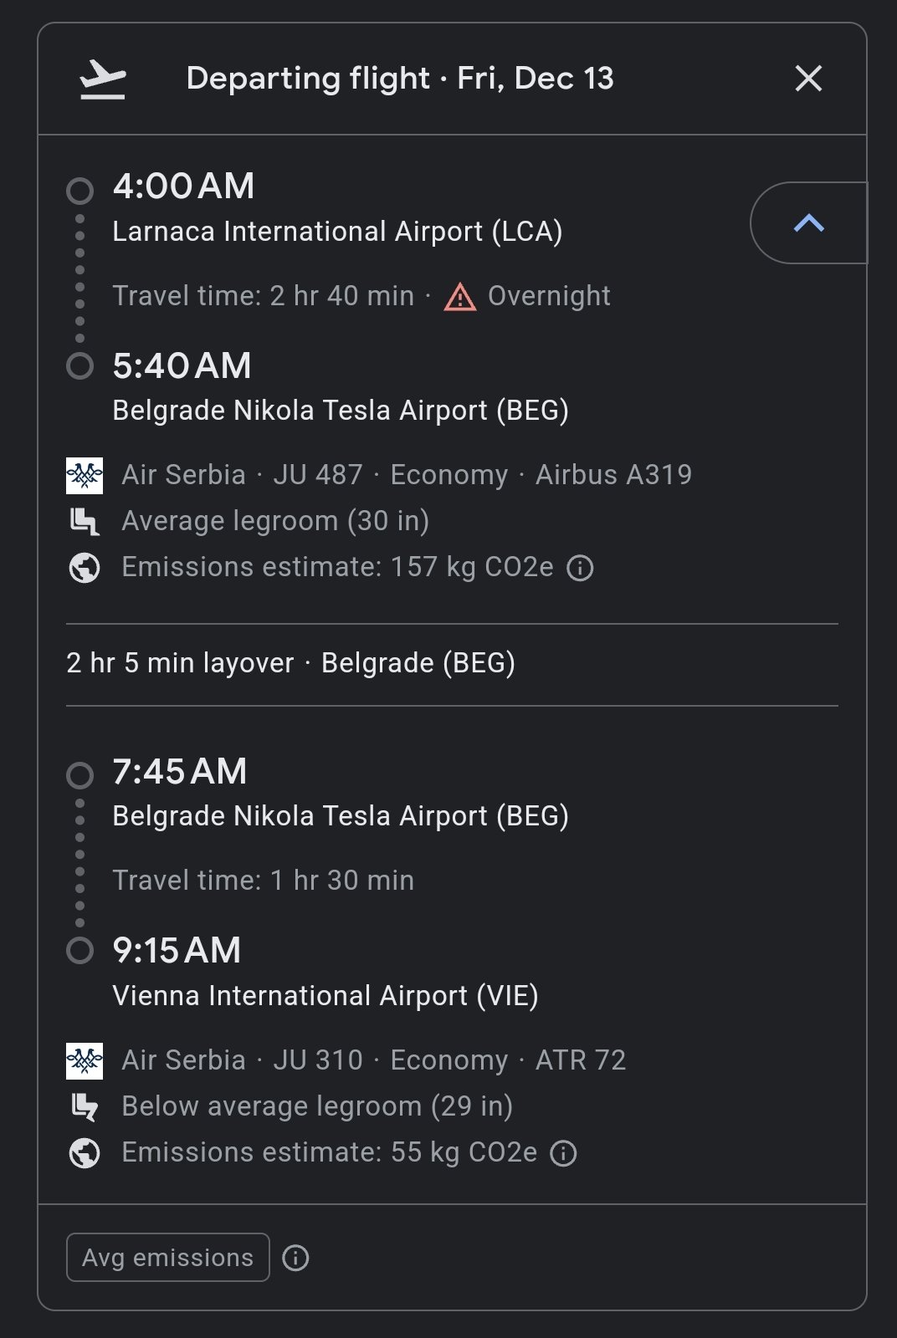Viewport: 897px width, 1338px height.
Task: Open info for 157 kg CO2e estimate
Action: click(x=580, y=569)
